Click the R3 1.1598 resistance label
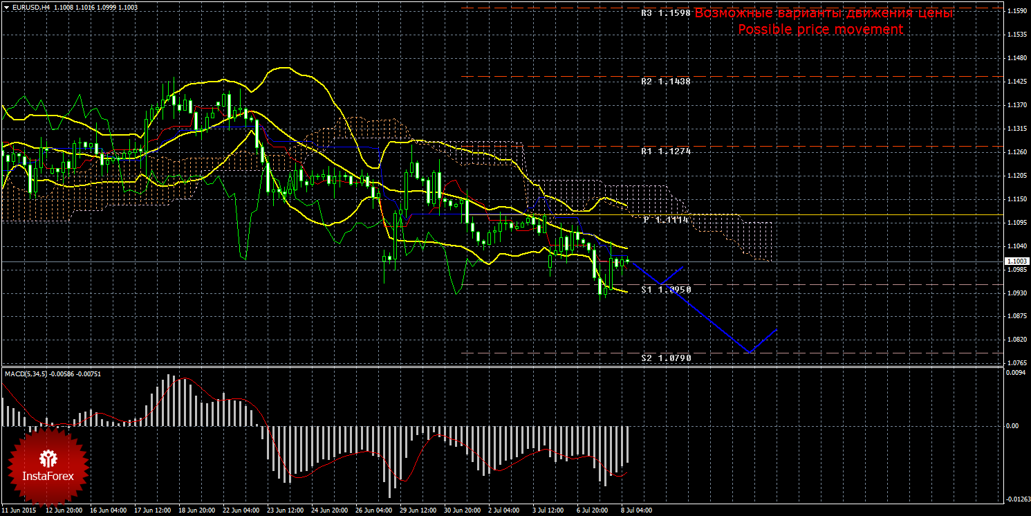This screenshot has width=1031, height=516. tap(665, 12)
